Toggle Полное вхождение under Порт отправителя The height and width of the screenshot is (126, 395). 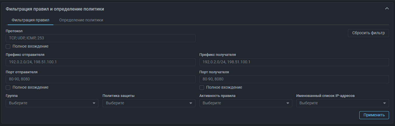(x=8, y=87)
